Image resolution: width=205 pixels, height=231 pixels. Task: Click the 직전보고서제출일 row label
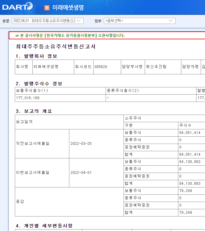42,144
